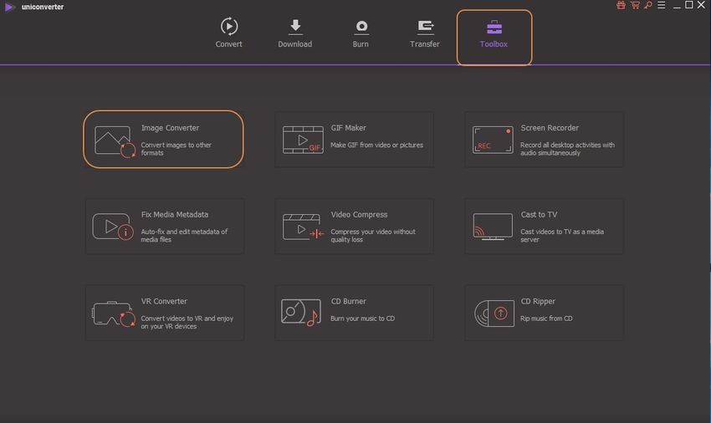Screen dimensions: 711x423
Task: Open the Transfer tab
Action: (425, 33)
